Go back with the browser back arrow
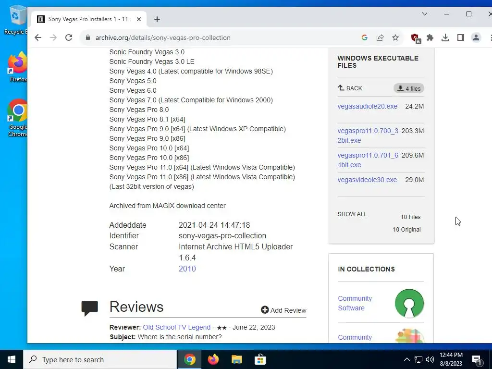The width and height of the screenshot is (492, 369). point(38,37)
